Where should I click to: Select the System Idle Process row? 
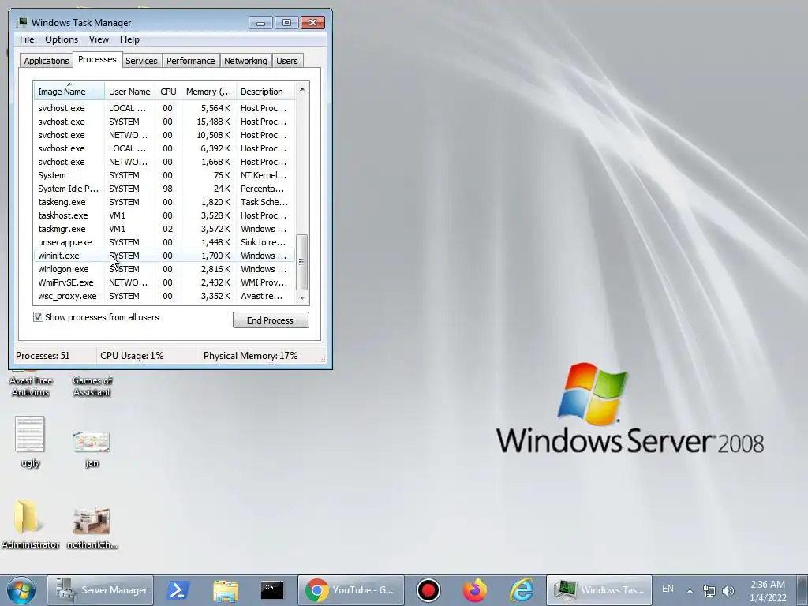click(164, 189)
